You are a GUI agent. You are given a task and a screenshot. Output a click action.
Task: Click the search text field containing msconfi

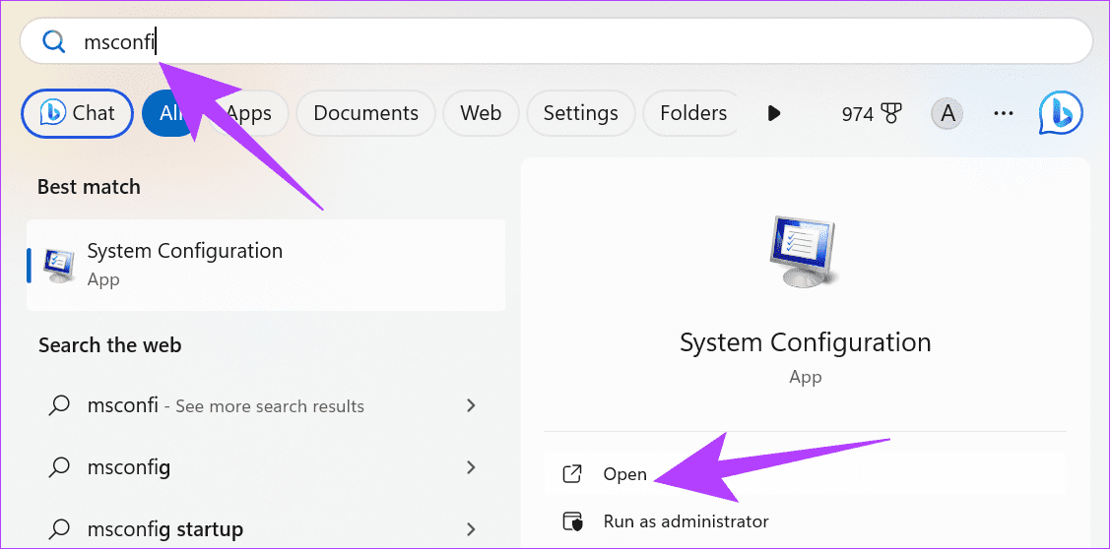point(556,41)
